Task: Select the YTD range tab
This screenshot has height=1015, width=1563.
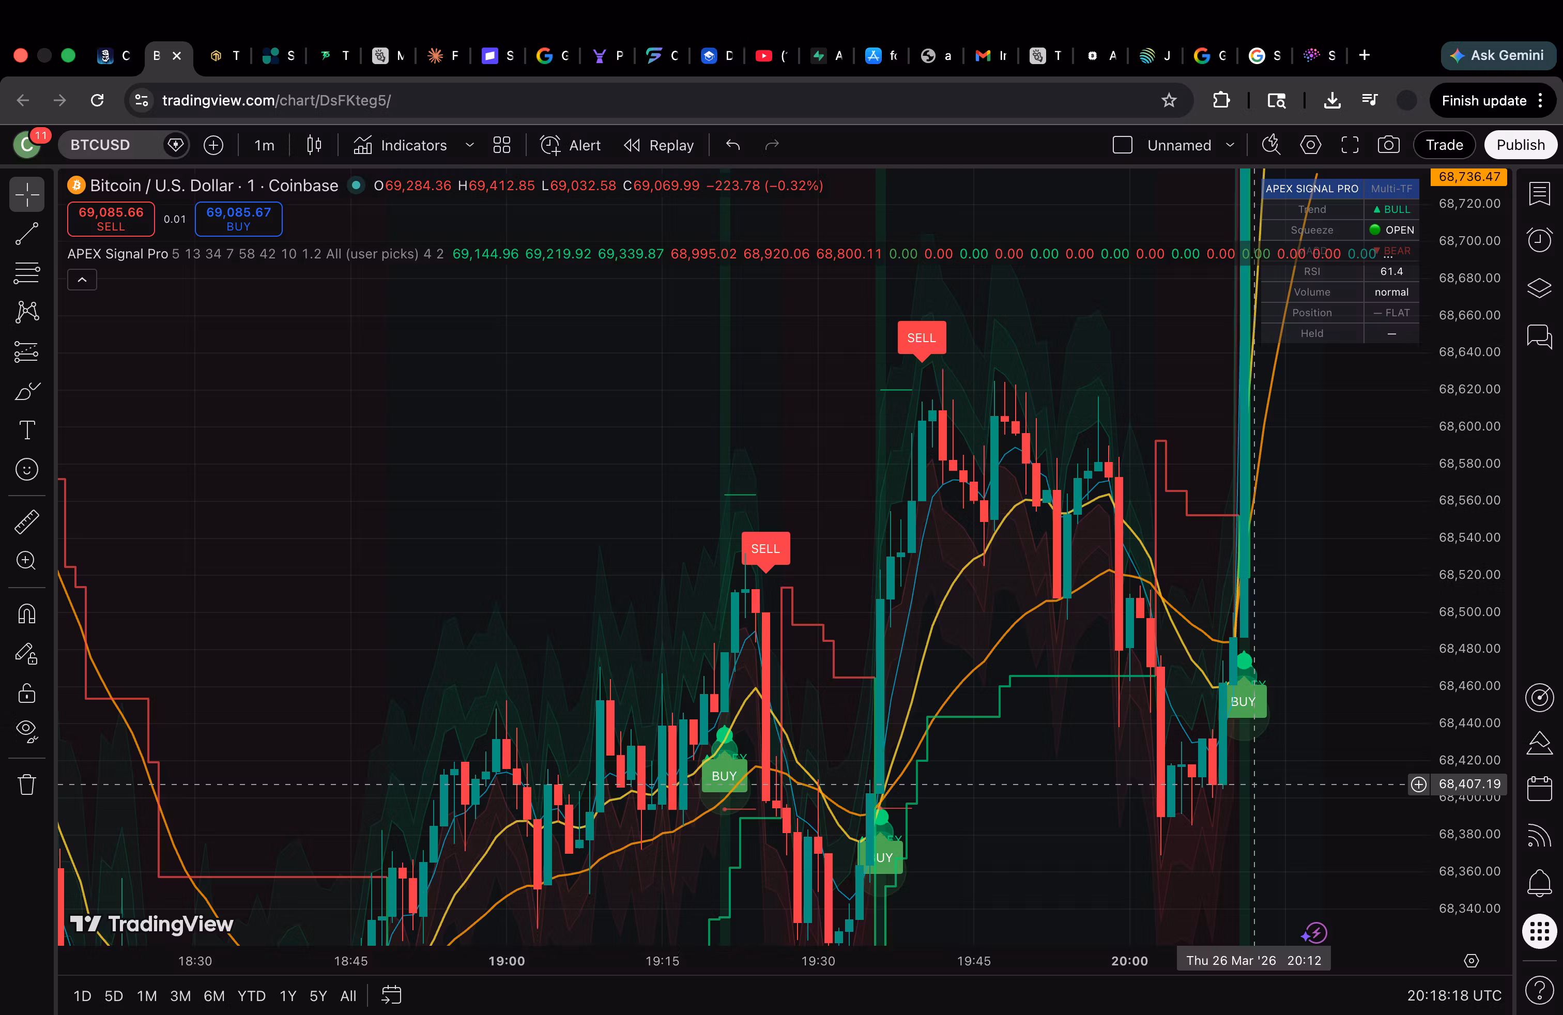Action: 252,995
